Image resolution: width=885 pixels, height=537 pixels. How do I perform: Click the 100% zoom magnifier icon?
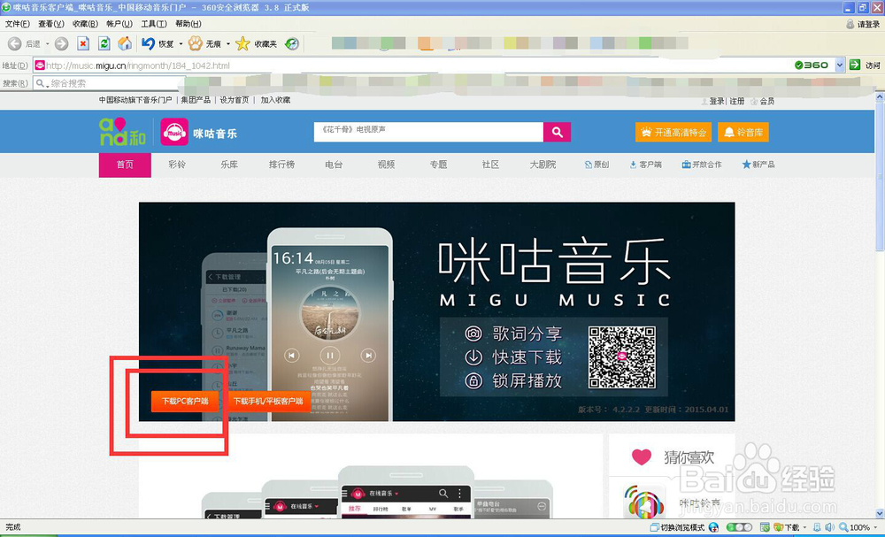point(843,527)
